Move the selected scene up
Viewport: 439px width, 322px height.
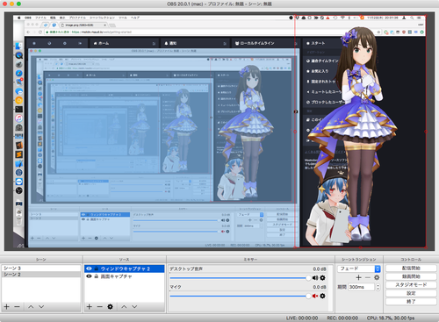31,306
